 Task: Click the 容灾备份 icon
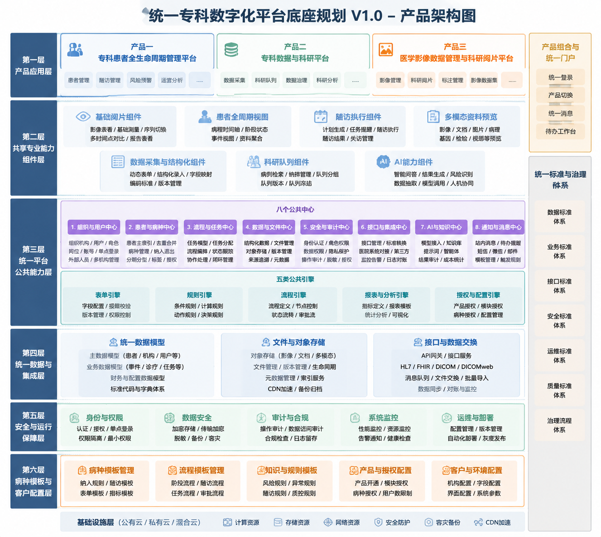click(428, 522)
